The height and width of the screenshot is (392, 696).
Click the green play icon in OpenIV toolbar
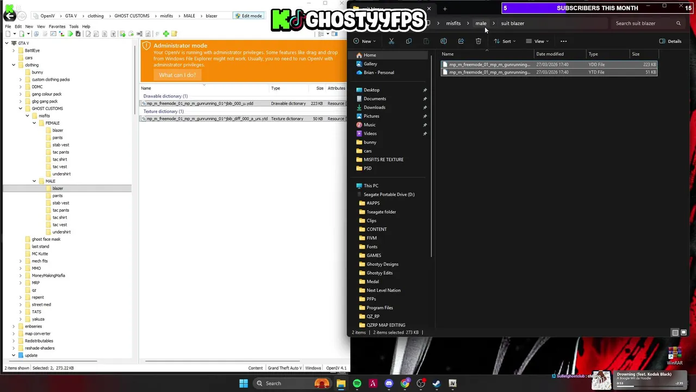[70, 34]
